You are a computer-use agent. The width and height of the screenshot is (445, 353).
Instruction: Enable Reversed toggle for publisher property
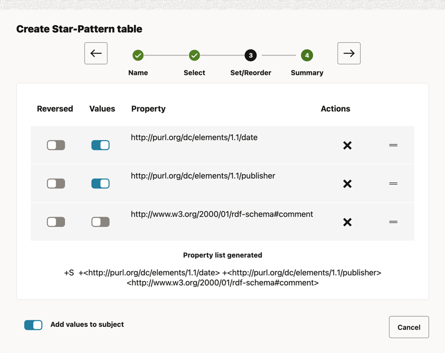56,184
